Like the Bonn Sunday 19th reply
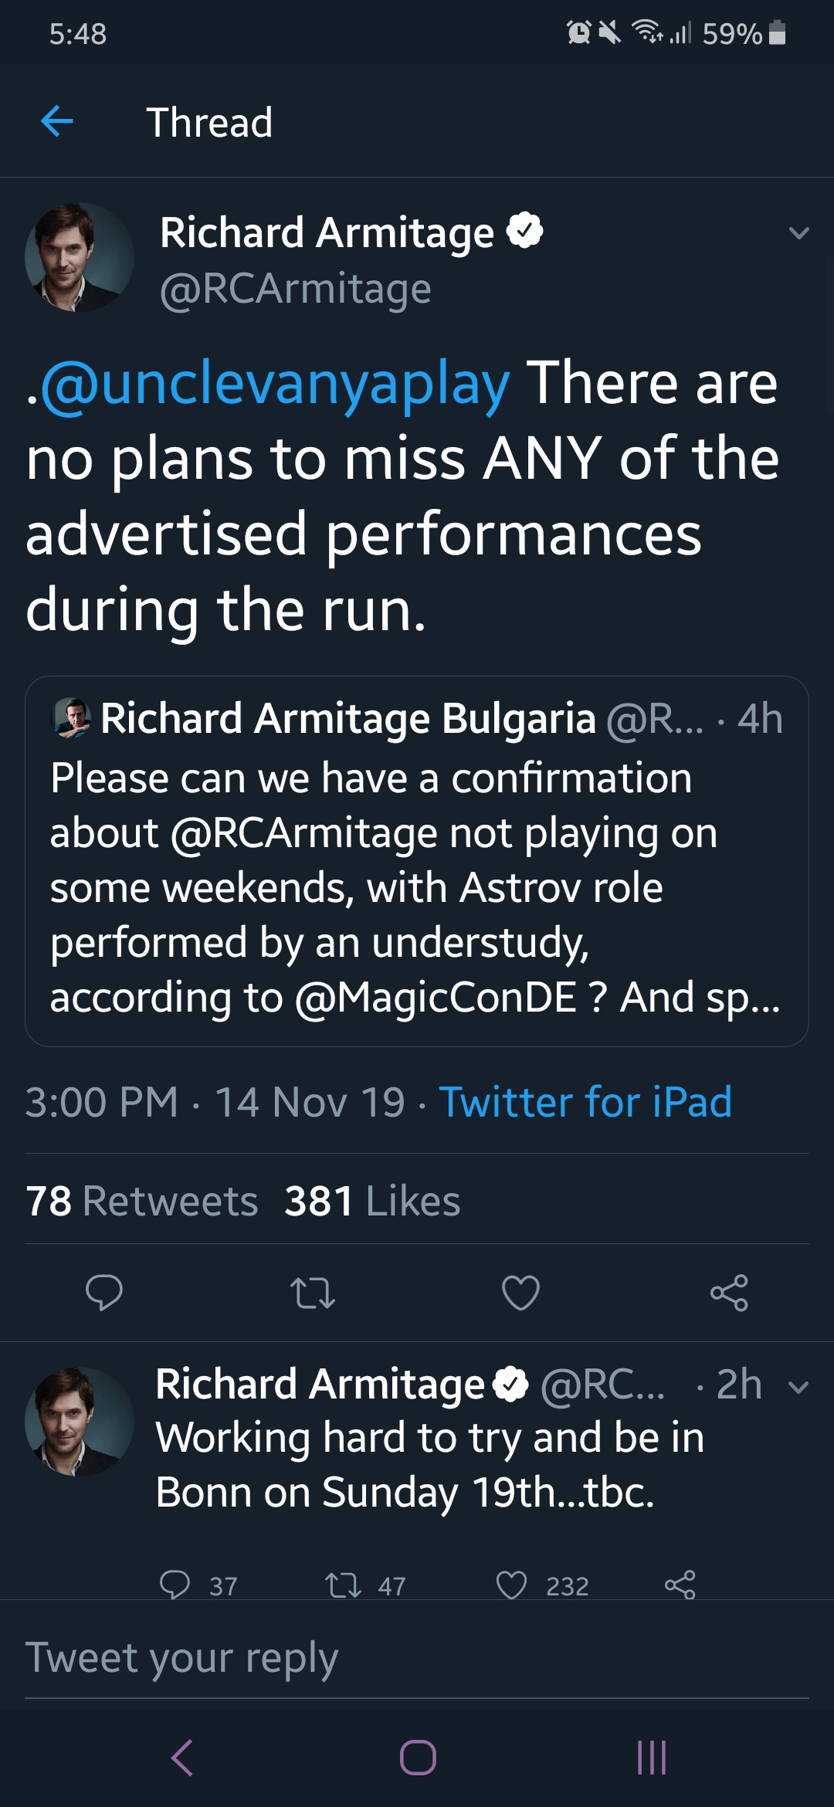This screenshot has height=1807, width=834. [511, 1585]
